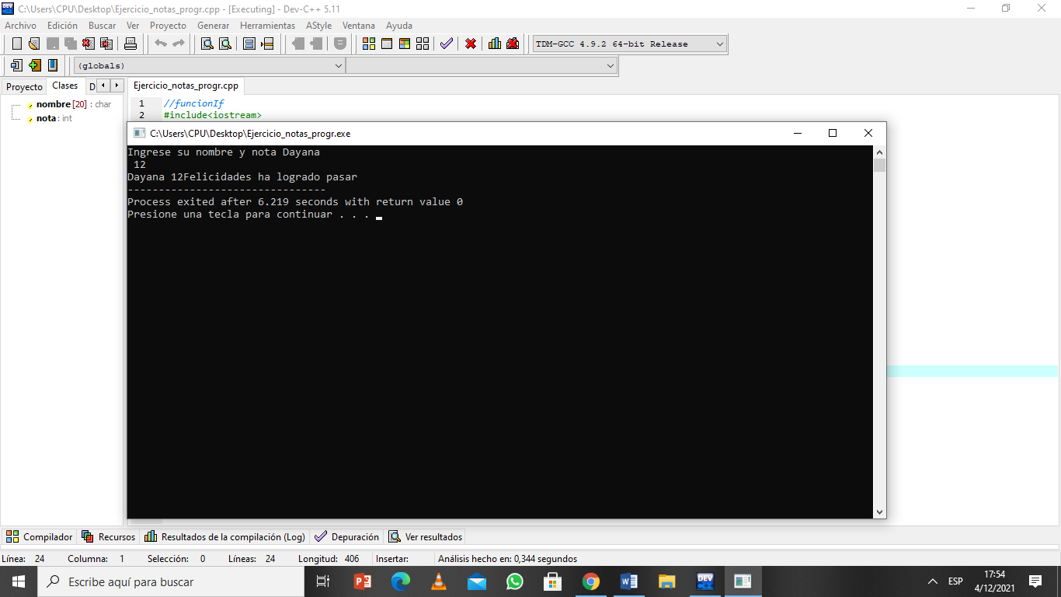The height and width of the screenshot is (597, 1061).
Task: Open the Ayuda menu
Action: pyautogui.click(x=399, y=26)
